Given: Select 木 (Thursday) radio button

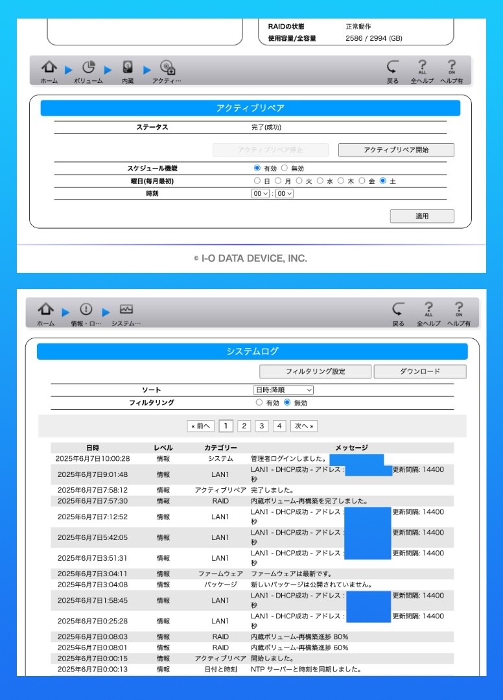Looking at the screenshot, I should click(x=341, y=181).
